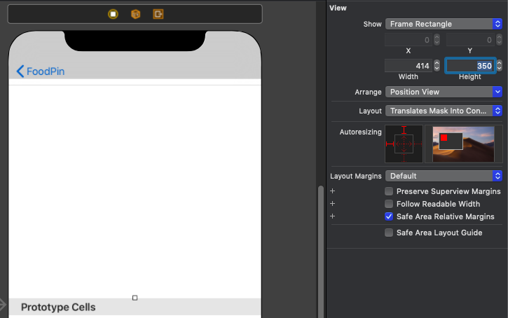The height and width of the screenshot is (318, 508).
Task: Click the Height stepper arrows
Action: point(499,65)
